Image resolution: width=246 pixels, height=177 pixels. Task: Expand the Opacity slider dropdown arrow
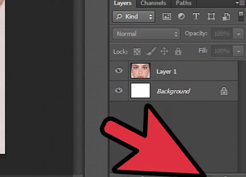pyautogui.click(x=239, y=34)
